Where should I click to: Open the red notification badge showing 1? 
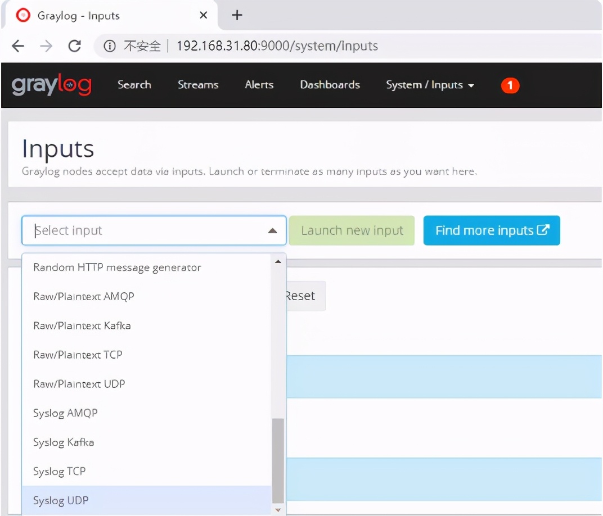coord(510,85)
